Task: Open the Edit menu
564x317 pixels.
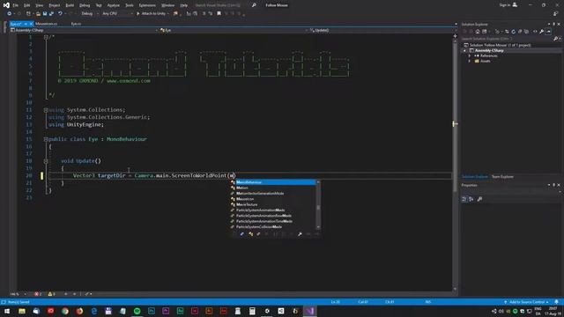Action: click(x=27, y=5)
